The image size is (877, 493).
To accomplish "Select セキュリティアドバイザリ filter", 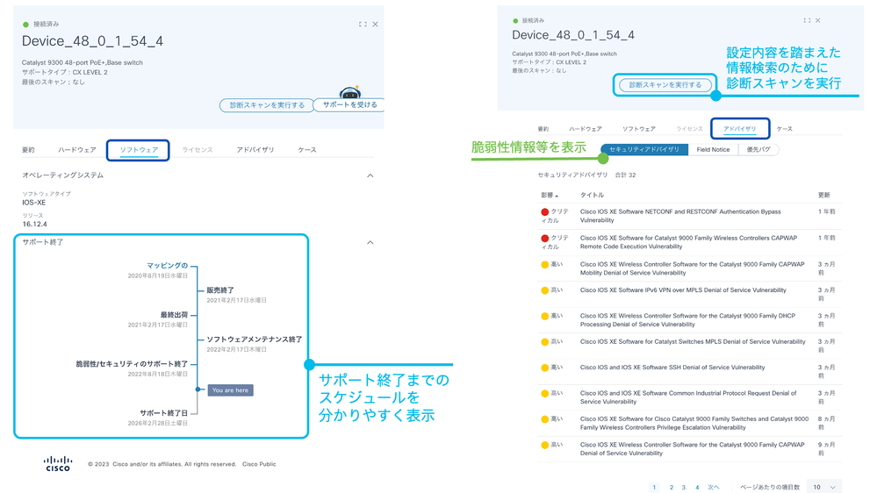I will pyautogui.click(x=644, y=150).
